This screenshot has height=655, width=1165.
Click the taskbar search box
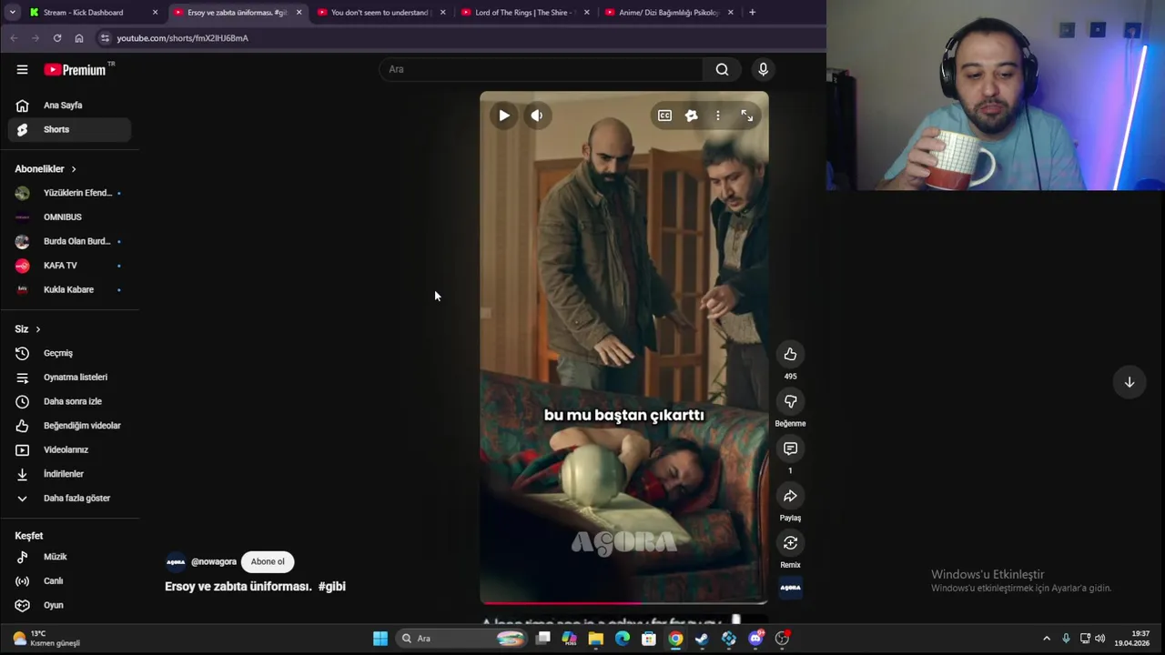[x=464, y=639]
